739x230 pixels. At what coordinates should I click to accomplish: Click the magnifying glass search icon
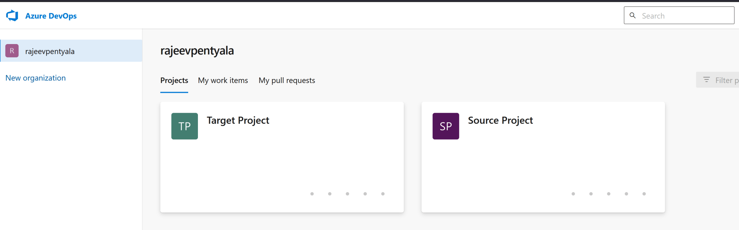coord(633,15)
